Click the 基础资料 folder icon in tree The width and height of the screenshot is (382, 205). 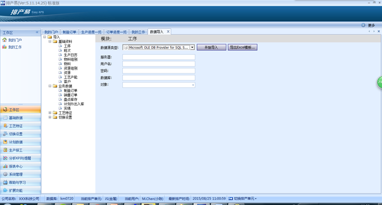click(55, 41)
